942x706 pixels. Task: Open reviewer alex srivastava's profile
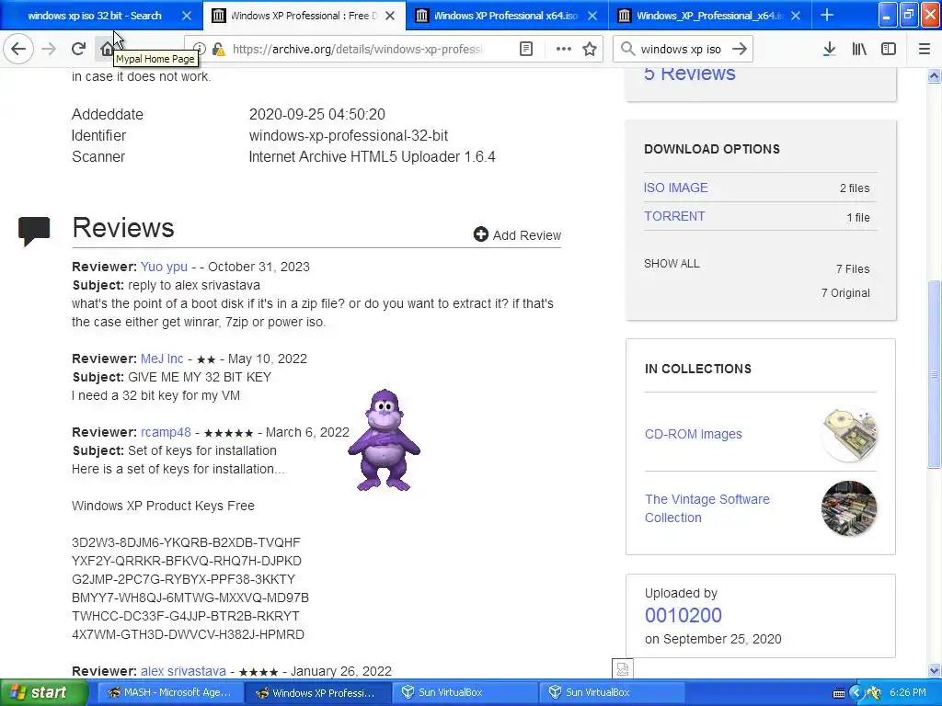[183, 670]
